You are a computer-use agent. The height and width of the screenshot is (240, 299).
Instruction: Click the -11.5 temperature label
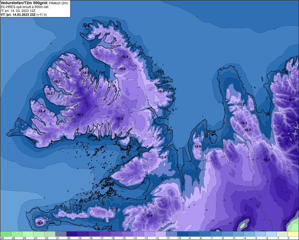173,89
